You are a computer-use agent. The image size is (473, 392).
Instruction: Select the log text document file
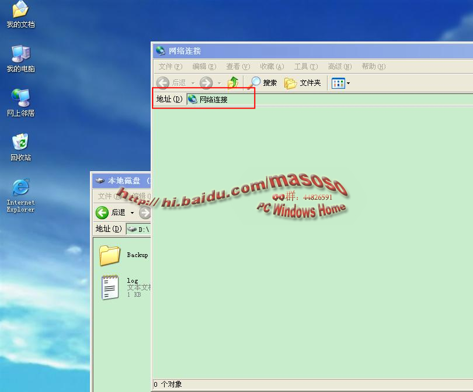coord(110,287)
